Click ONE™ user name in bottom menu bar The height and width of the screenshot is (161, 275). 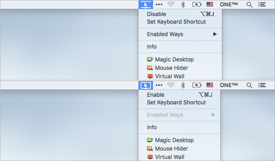[229, 85]
